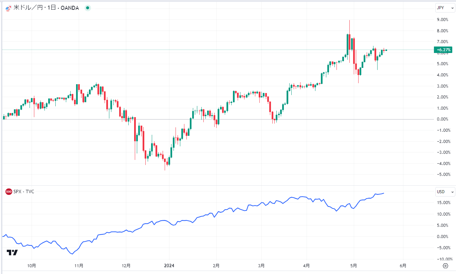
Task: Open chart settings gear icon
Action: [445, 266]
